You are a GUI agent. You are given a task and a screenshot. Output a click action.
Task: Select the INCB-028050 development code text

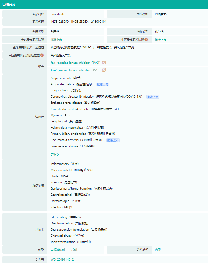pyautogui.click(x=59, y=22)
